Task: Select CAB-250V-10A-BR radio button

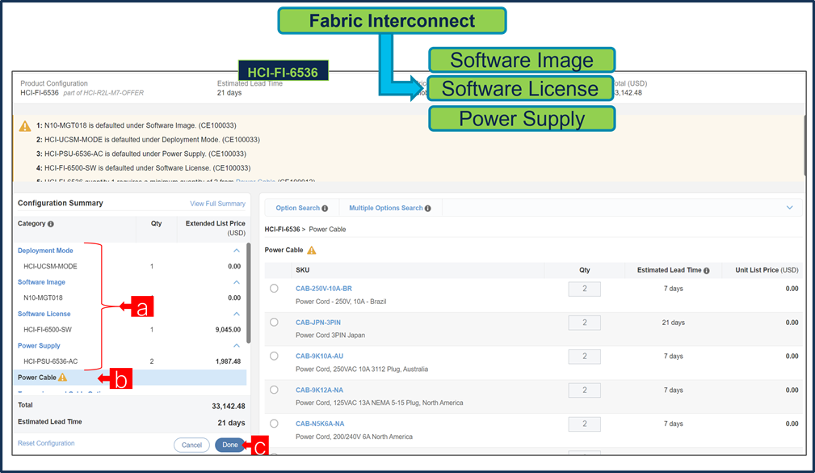Action: click(274, 289)
